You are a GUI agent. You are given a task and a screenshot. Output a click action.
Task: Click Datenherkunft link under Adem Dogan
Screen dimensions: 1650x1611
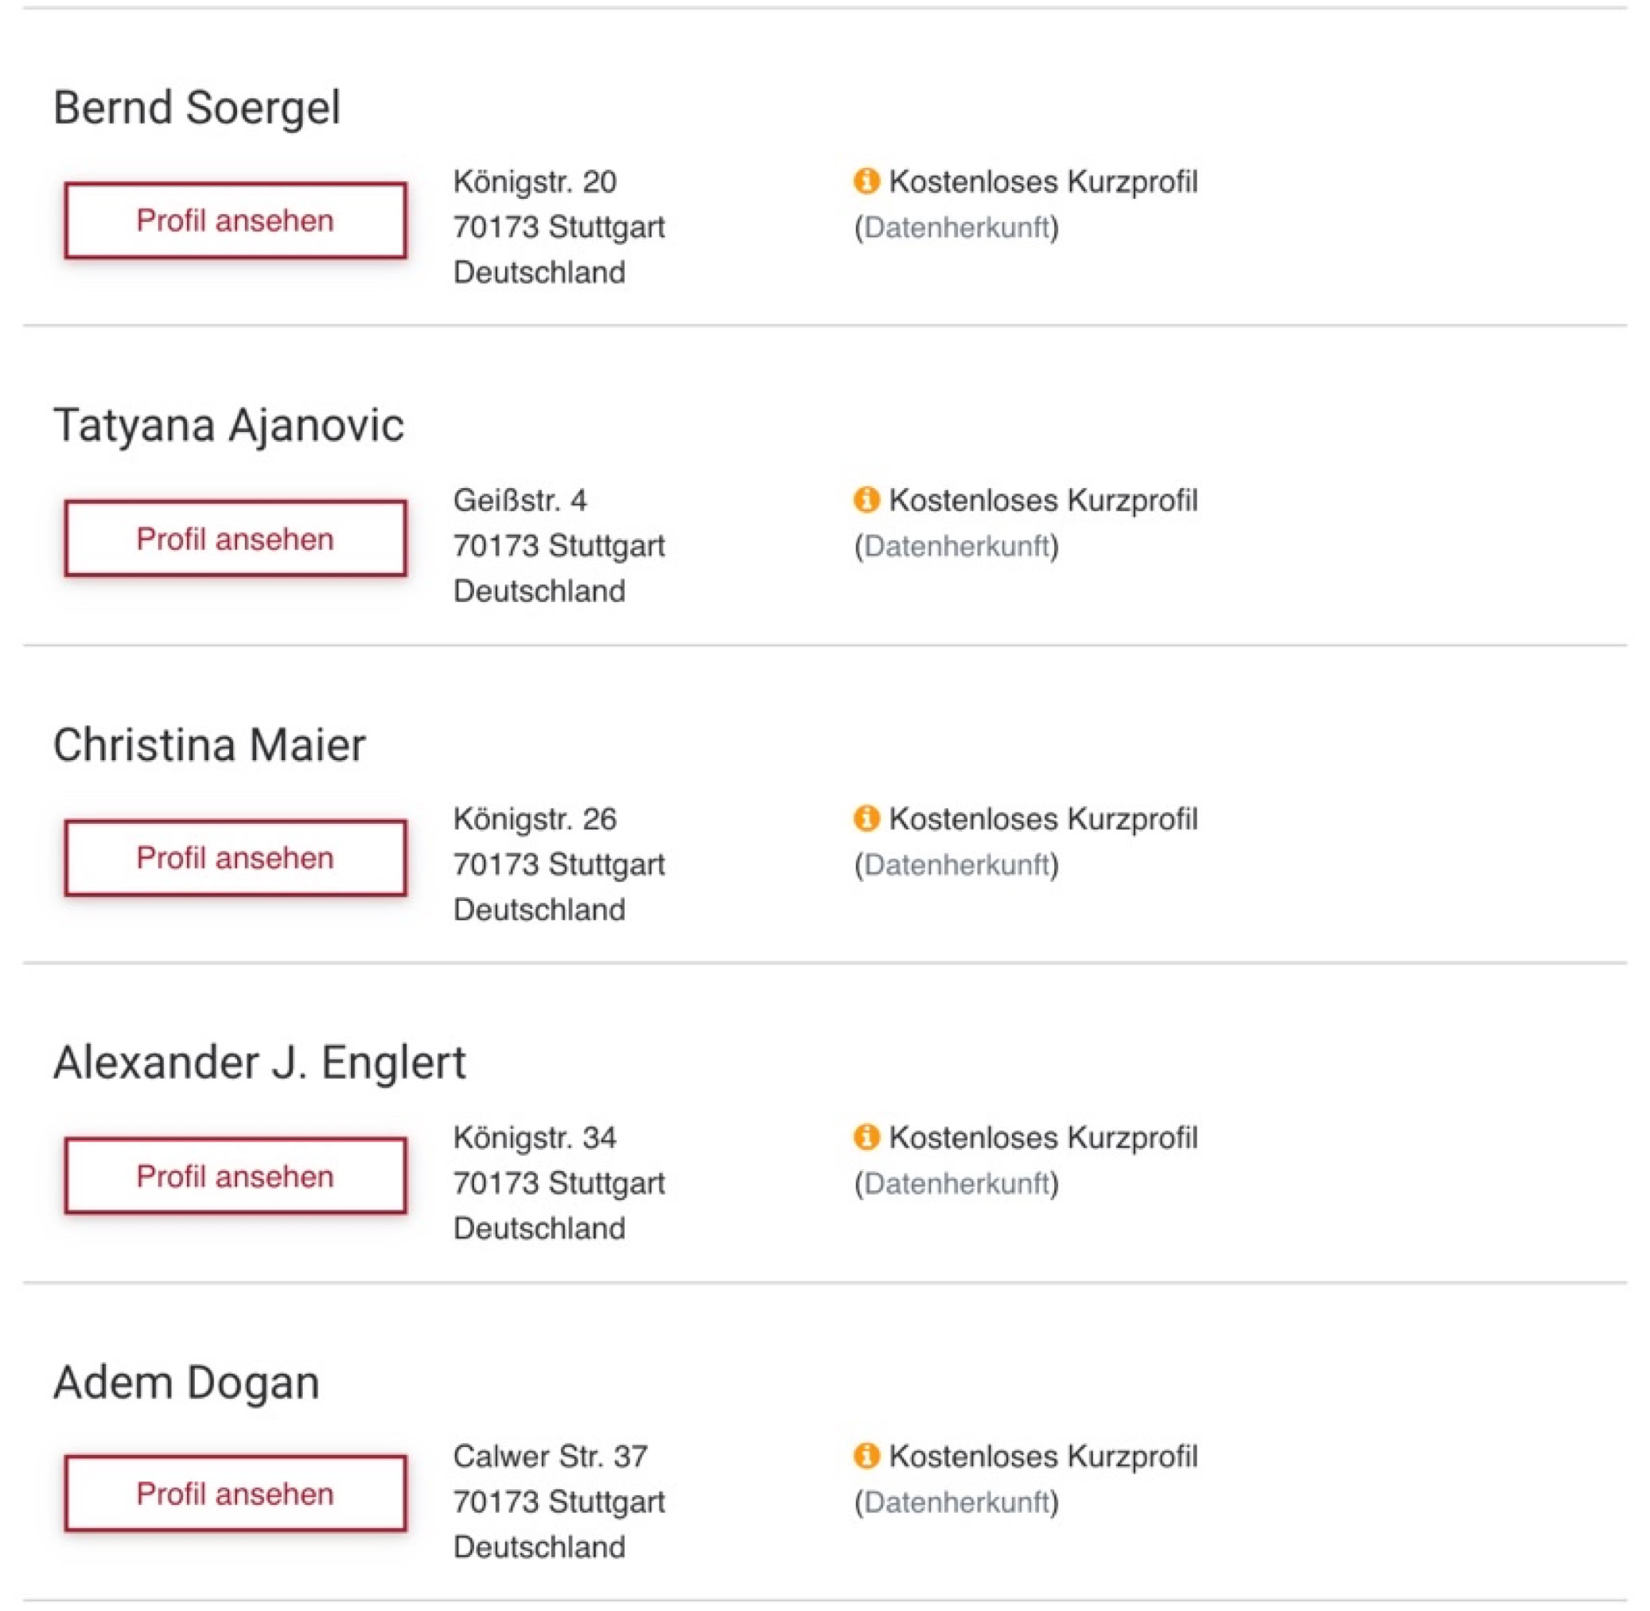(x=956, y=1502)
